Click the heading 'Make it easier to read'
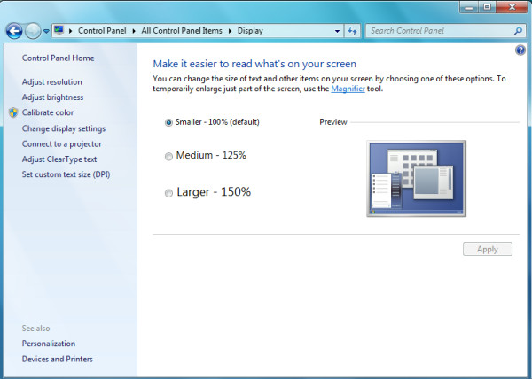Viewport: 532px width, 379px height. tap(254, 64)
